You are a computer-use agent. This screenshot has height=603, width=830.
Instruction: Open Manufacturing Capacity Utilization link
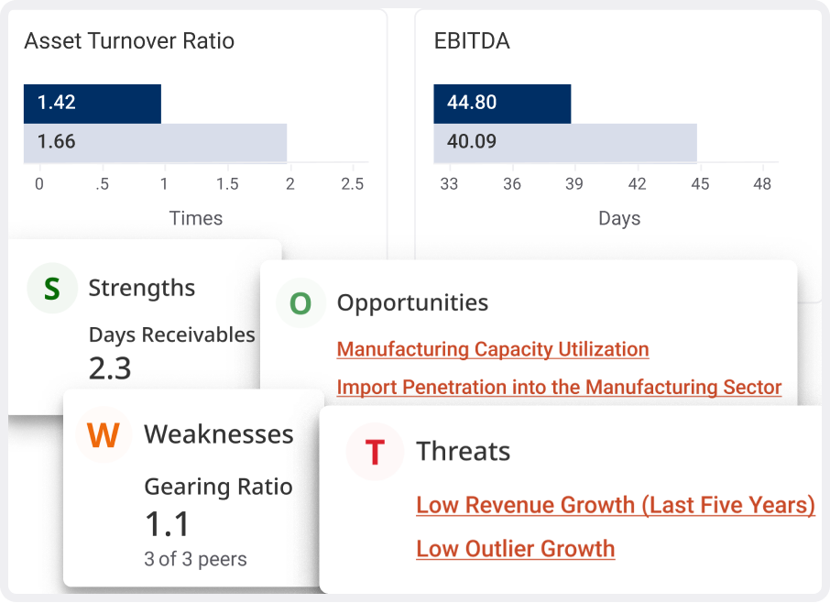493,349
